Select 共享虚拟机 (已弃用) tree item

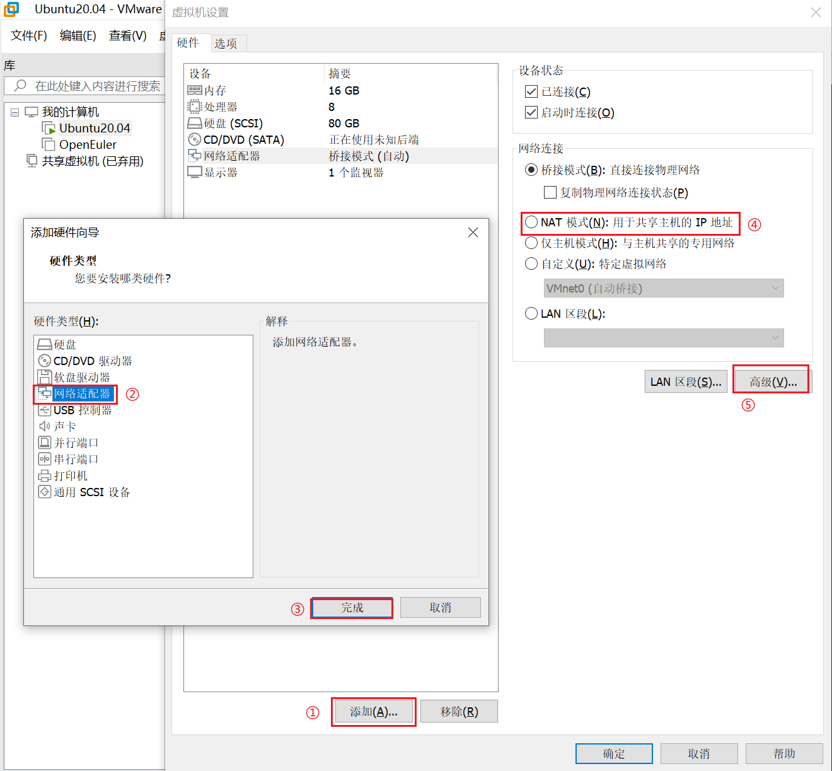pos(93,161)
